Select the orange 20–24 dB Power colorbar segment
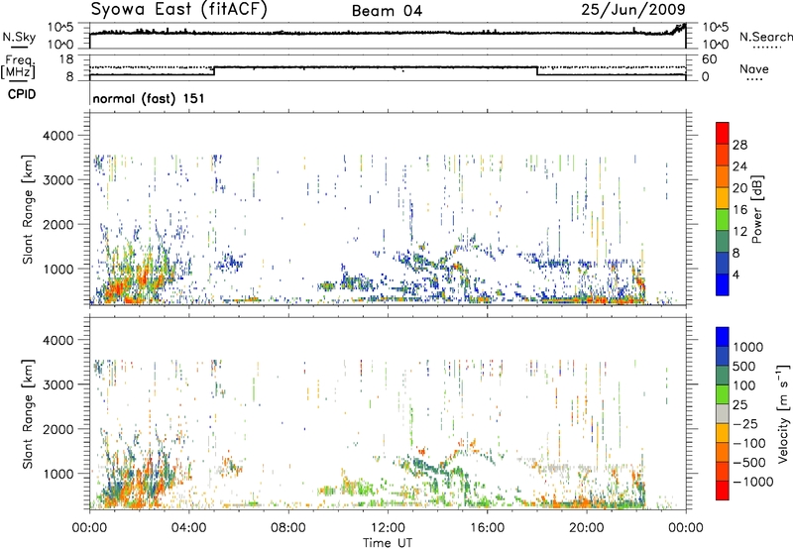This screenshot has height=549, width=793. [723, 176]
